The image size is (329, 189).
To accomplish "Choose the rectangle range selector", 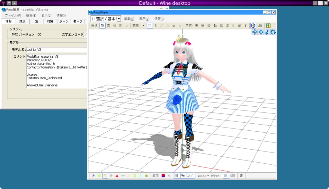I will [150, 26].
